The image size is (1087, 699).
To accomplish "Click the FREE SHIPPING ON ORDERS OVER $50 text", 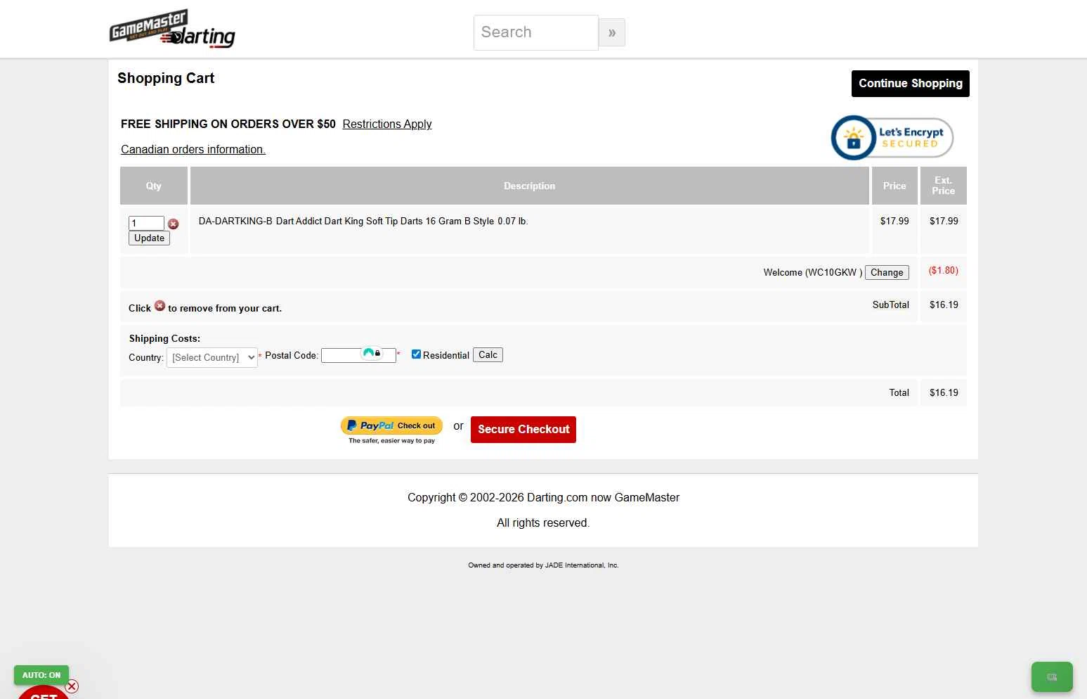I will pyautogui.click(x=228, y=124).
